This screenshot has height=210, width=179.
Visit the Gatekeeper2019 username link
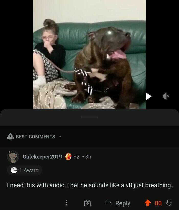click(42, 156)
